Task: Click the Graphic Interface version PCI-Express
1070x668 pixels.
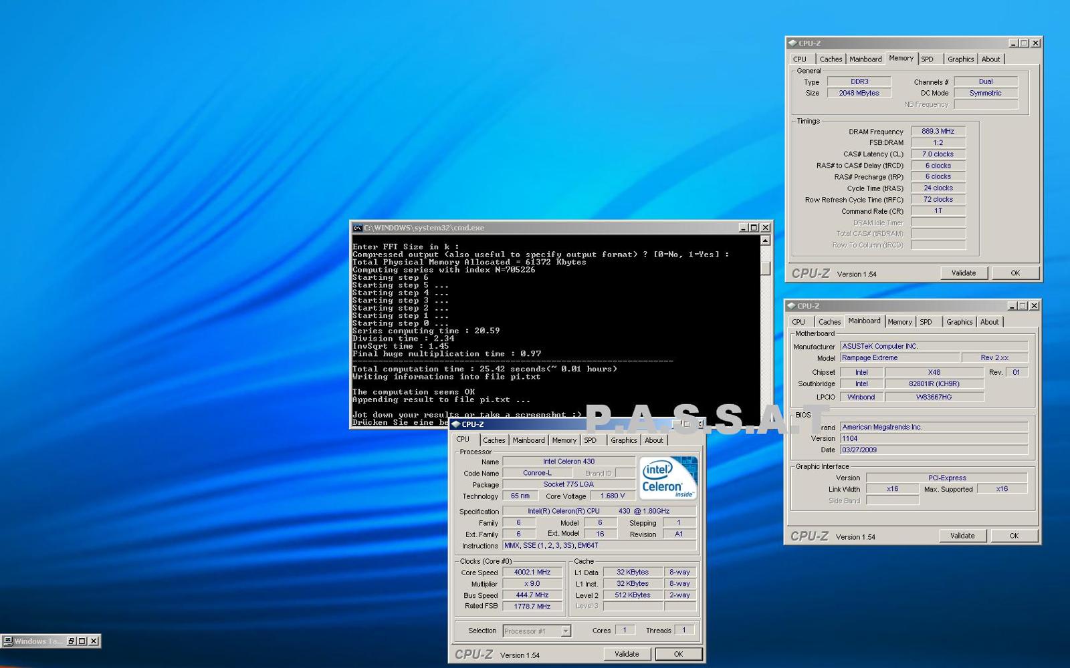Action: (x=947, y=478)
